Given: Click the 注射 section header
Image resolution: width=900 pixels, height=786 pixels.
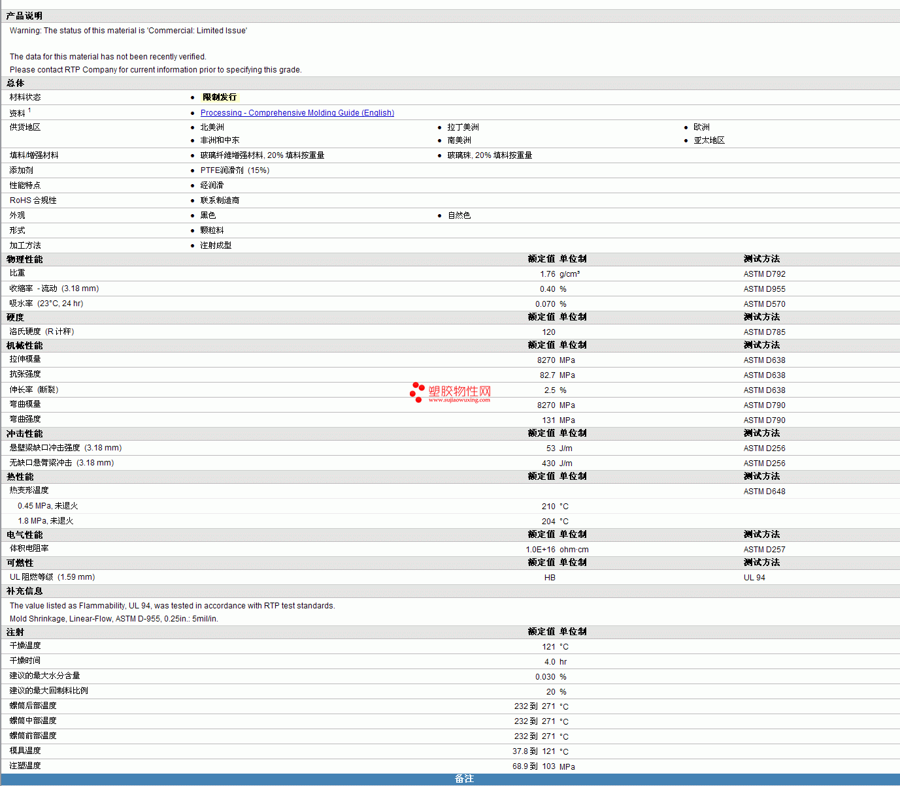Looking at the screenshot, I should tap(16, 632).
